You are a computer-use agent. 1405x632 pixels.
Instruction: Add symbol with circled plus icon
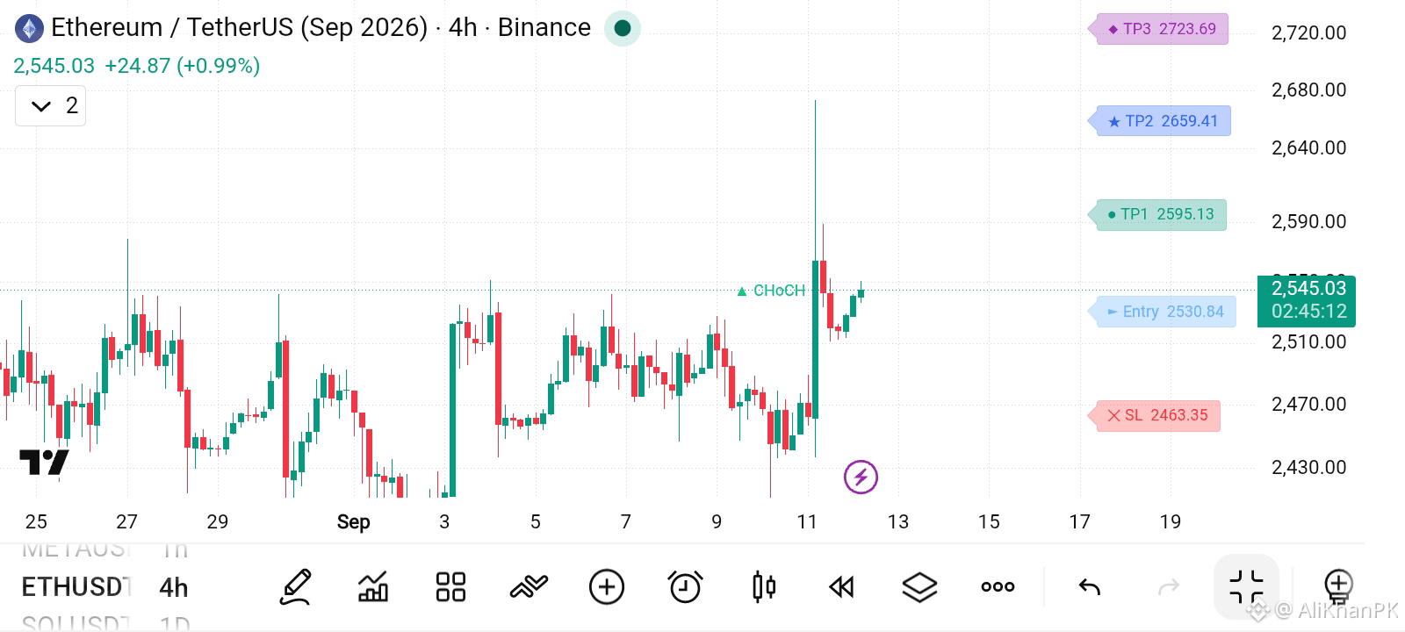click(x=607, y=586)
